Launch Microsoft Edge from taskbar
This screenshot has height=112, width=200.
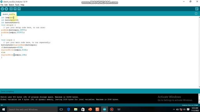(68, 109)
